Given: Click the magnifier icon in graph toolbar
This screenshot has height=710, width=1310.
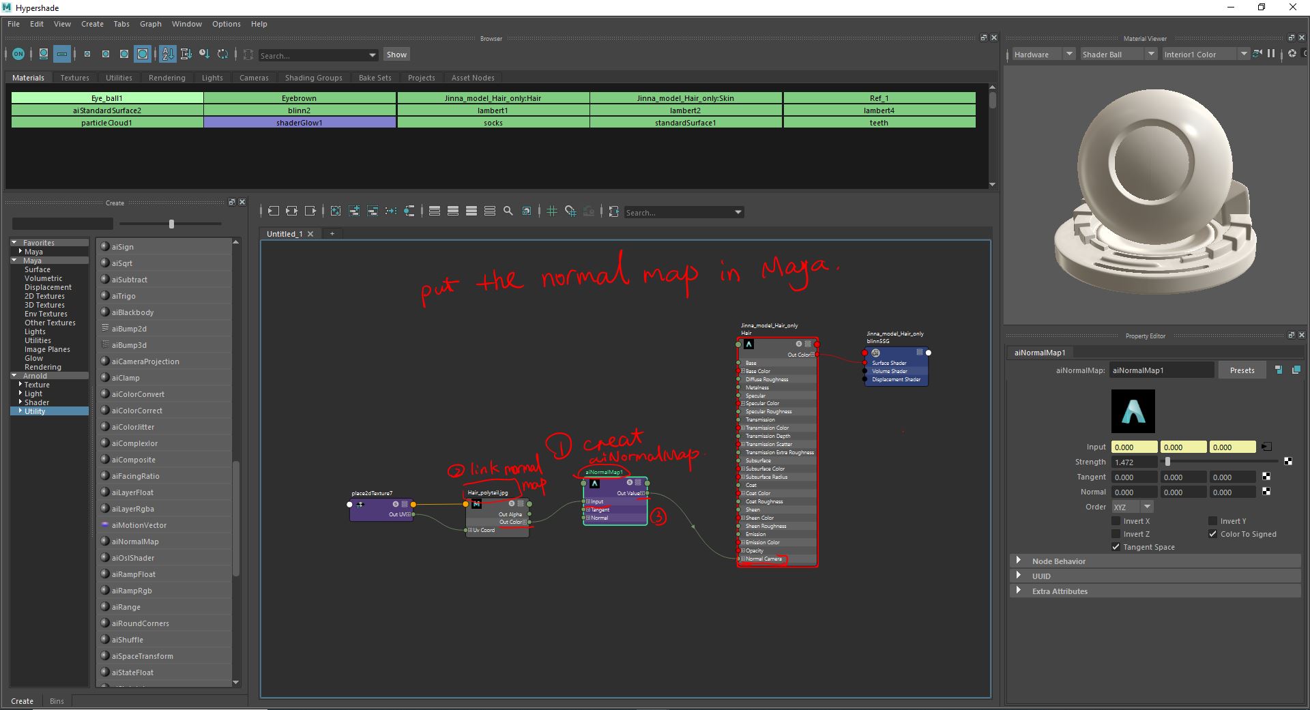Looking at the screenshot, I should (508, 211).
